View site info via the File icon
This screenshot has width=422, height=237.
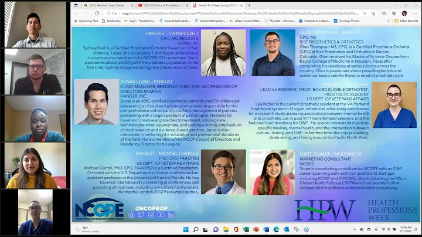click(x=108, y=13)
